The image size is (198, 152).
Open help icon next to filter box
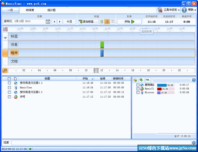click(x=194, y=142)
